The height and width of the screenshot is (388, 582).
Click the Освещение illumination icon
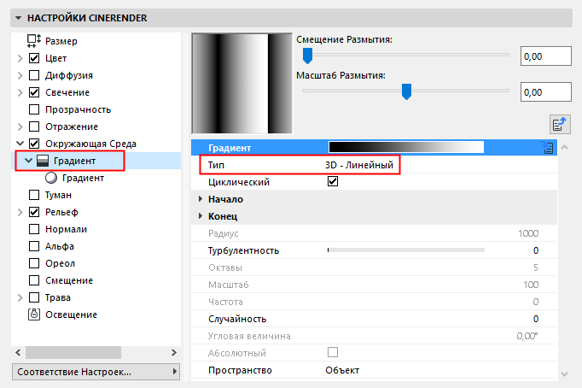34,315
